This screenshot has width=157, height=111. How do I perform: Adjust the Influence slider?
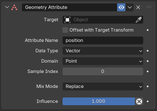[x=99, y=102]
